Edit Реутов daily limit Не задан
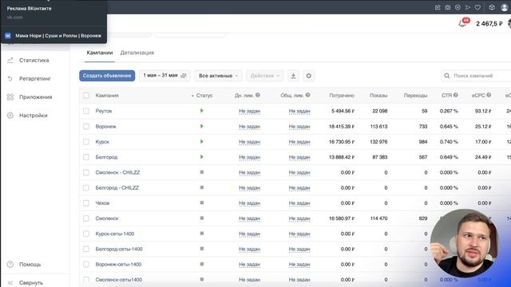Viewport: 511px width, 287px height. [250, 111]
